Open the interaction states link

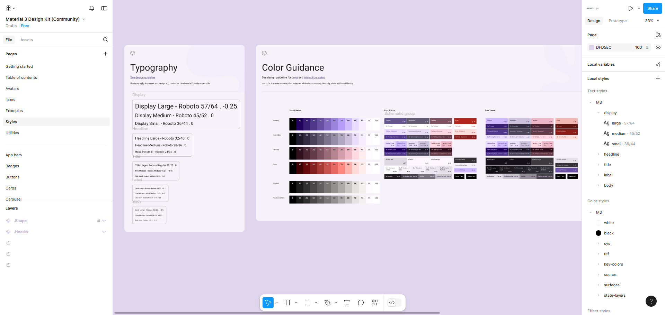pyautogui.click(x=314, y=77)
